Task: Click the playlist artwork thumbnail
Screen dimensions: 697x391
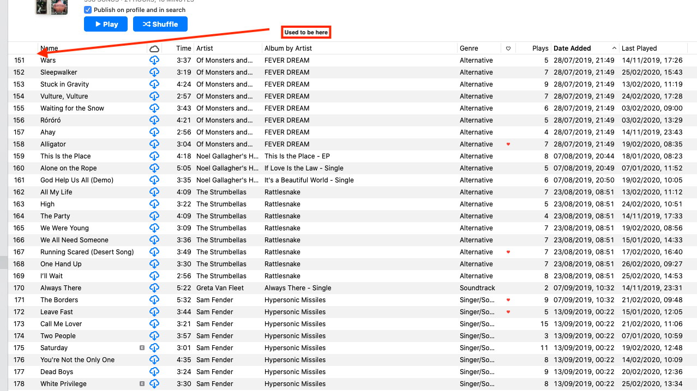Action: (51, 7)
